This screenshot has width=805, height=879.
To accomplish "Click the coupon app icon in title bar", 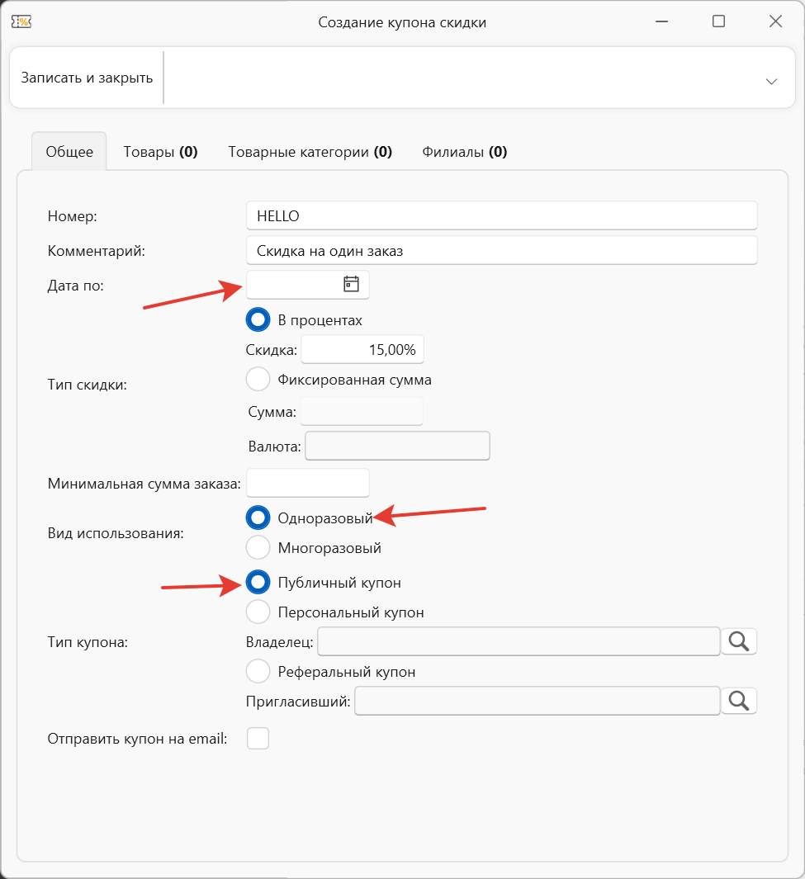I will coord(21,22).
